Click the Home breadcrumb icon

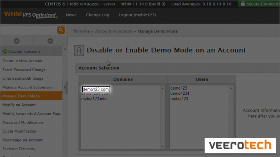click(75, 31)
